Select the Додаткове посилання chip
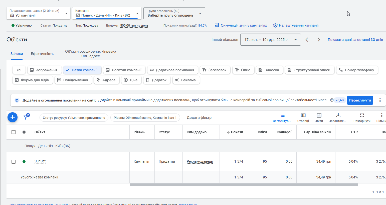The image size is (386, 205). [x=173, y=70]
